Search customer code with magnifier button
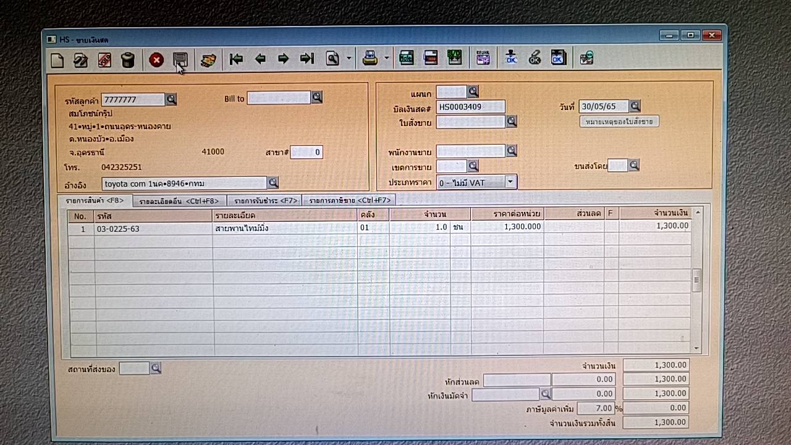 [171, 99]
